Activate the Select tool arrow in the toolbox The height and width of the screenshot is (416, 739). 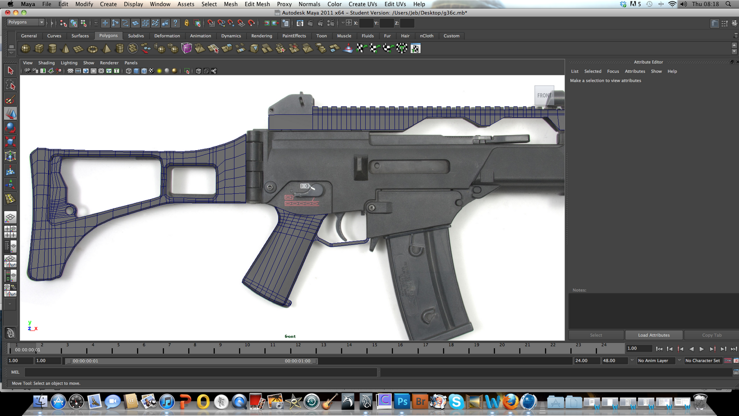tap(10, 71)
